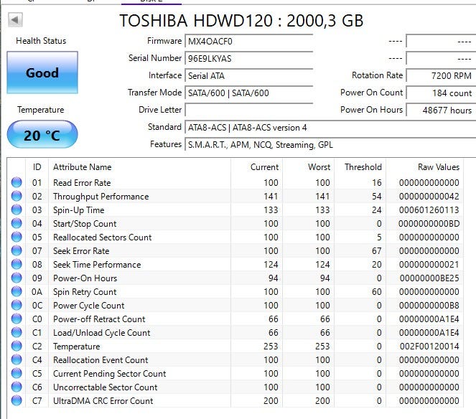Image resolution: width=476 pixels, height=419 pixels.
Task: Click the status orb for Start/Stop Count
Action: pyautogui.click(x=17, y=223)
